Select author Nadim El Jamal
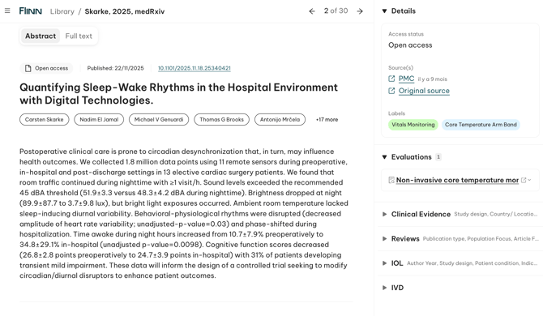 [99, 119]
